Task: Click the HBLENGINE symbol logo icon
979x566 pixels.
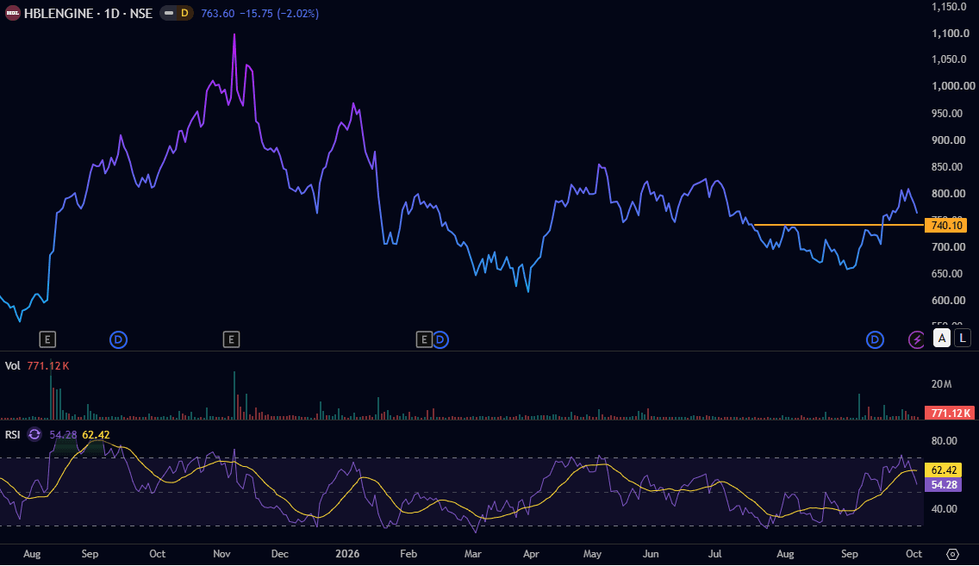Action: pyautogui.click(x=12, y=13)
